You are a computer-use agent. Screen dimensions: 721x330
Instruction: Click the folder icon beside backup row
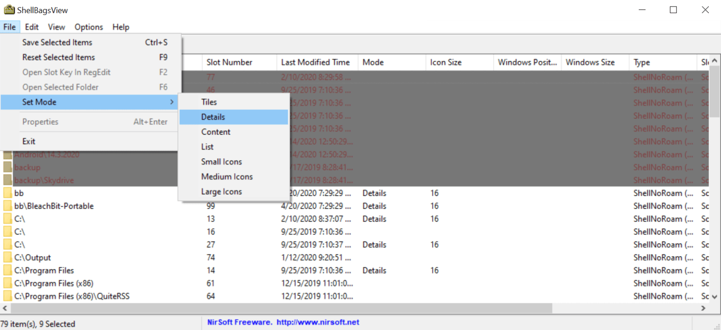(x=8, y=167)
